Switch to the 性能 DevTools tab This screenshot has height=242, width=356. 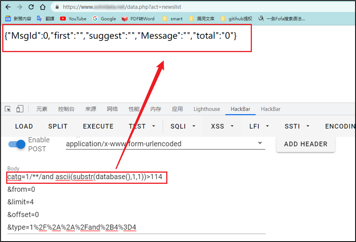click(134, 109)
